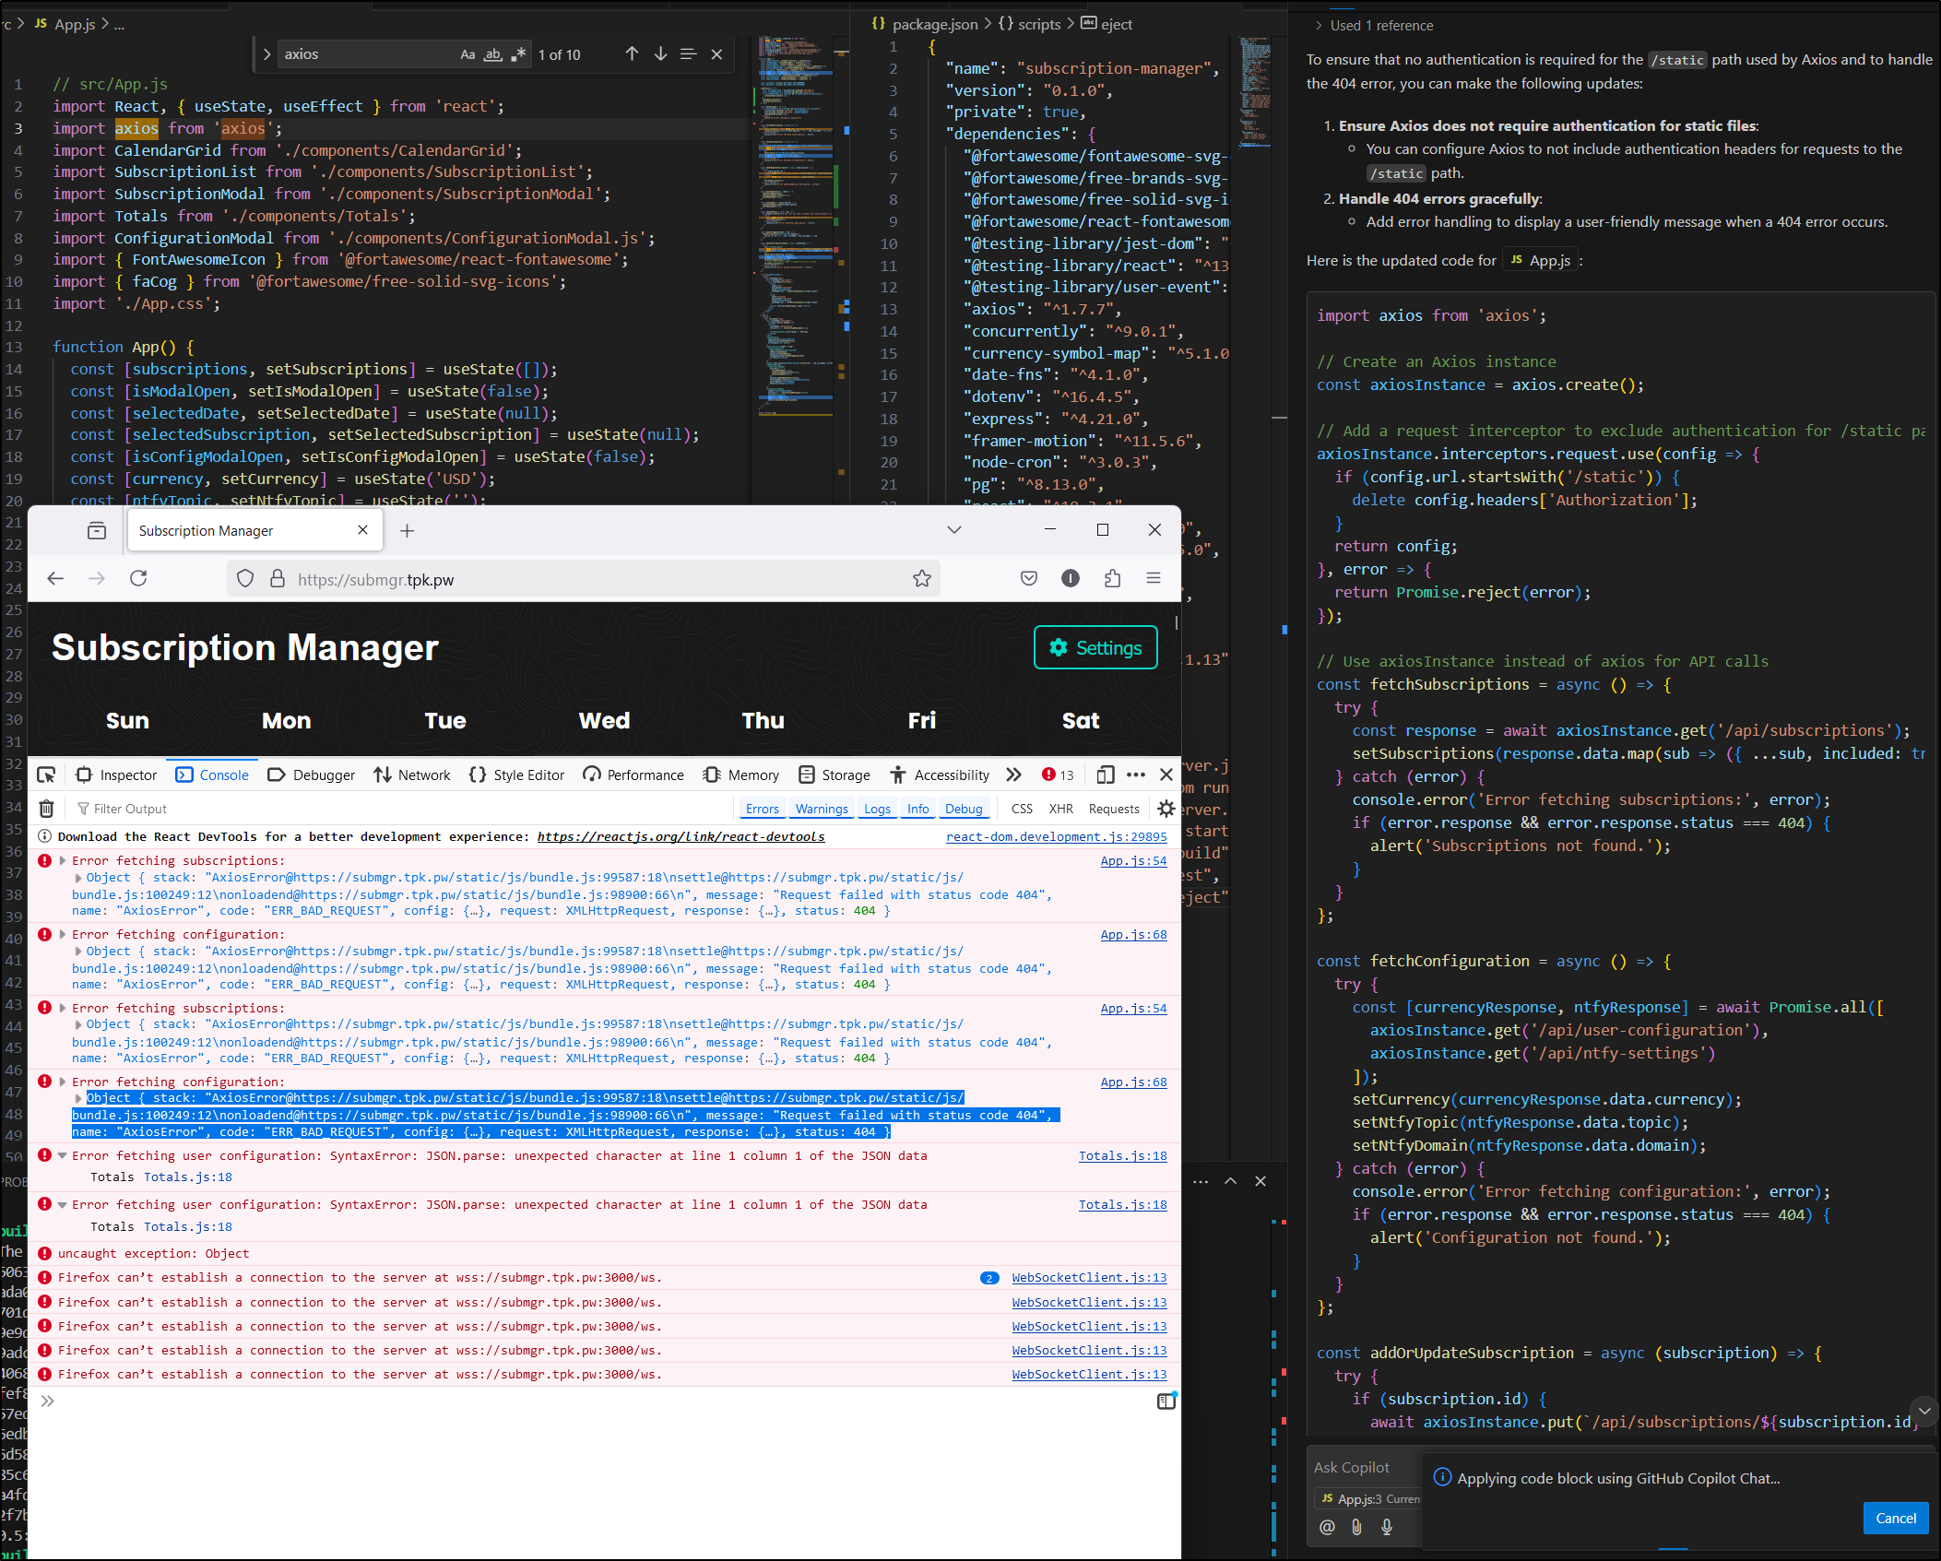The image size is (1941, 1561).
Task: Cancel applying Copilot code block
Action: [x=1896, y=1518]
